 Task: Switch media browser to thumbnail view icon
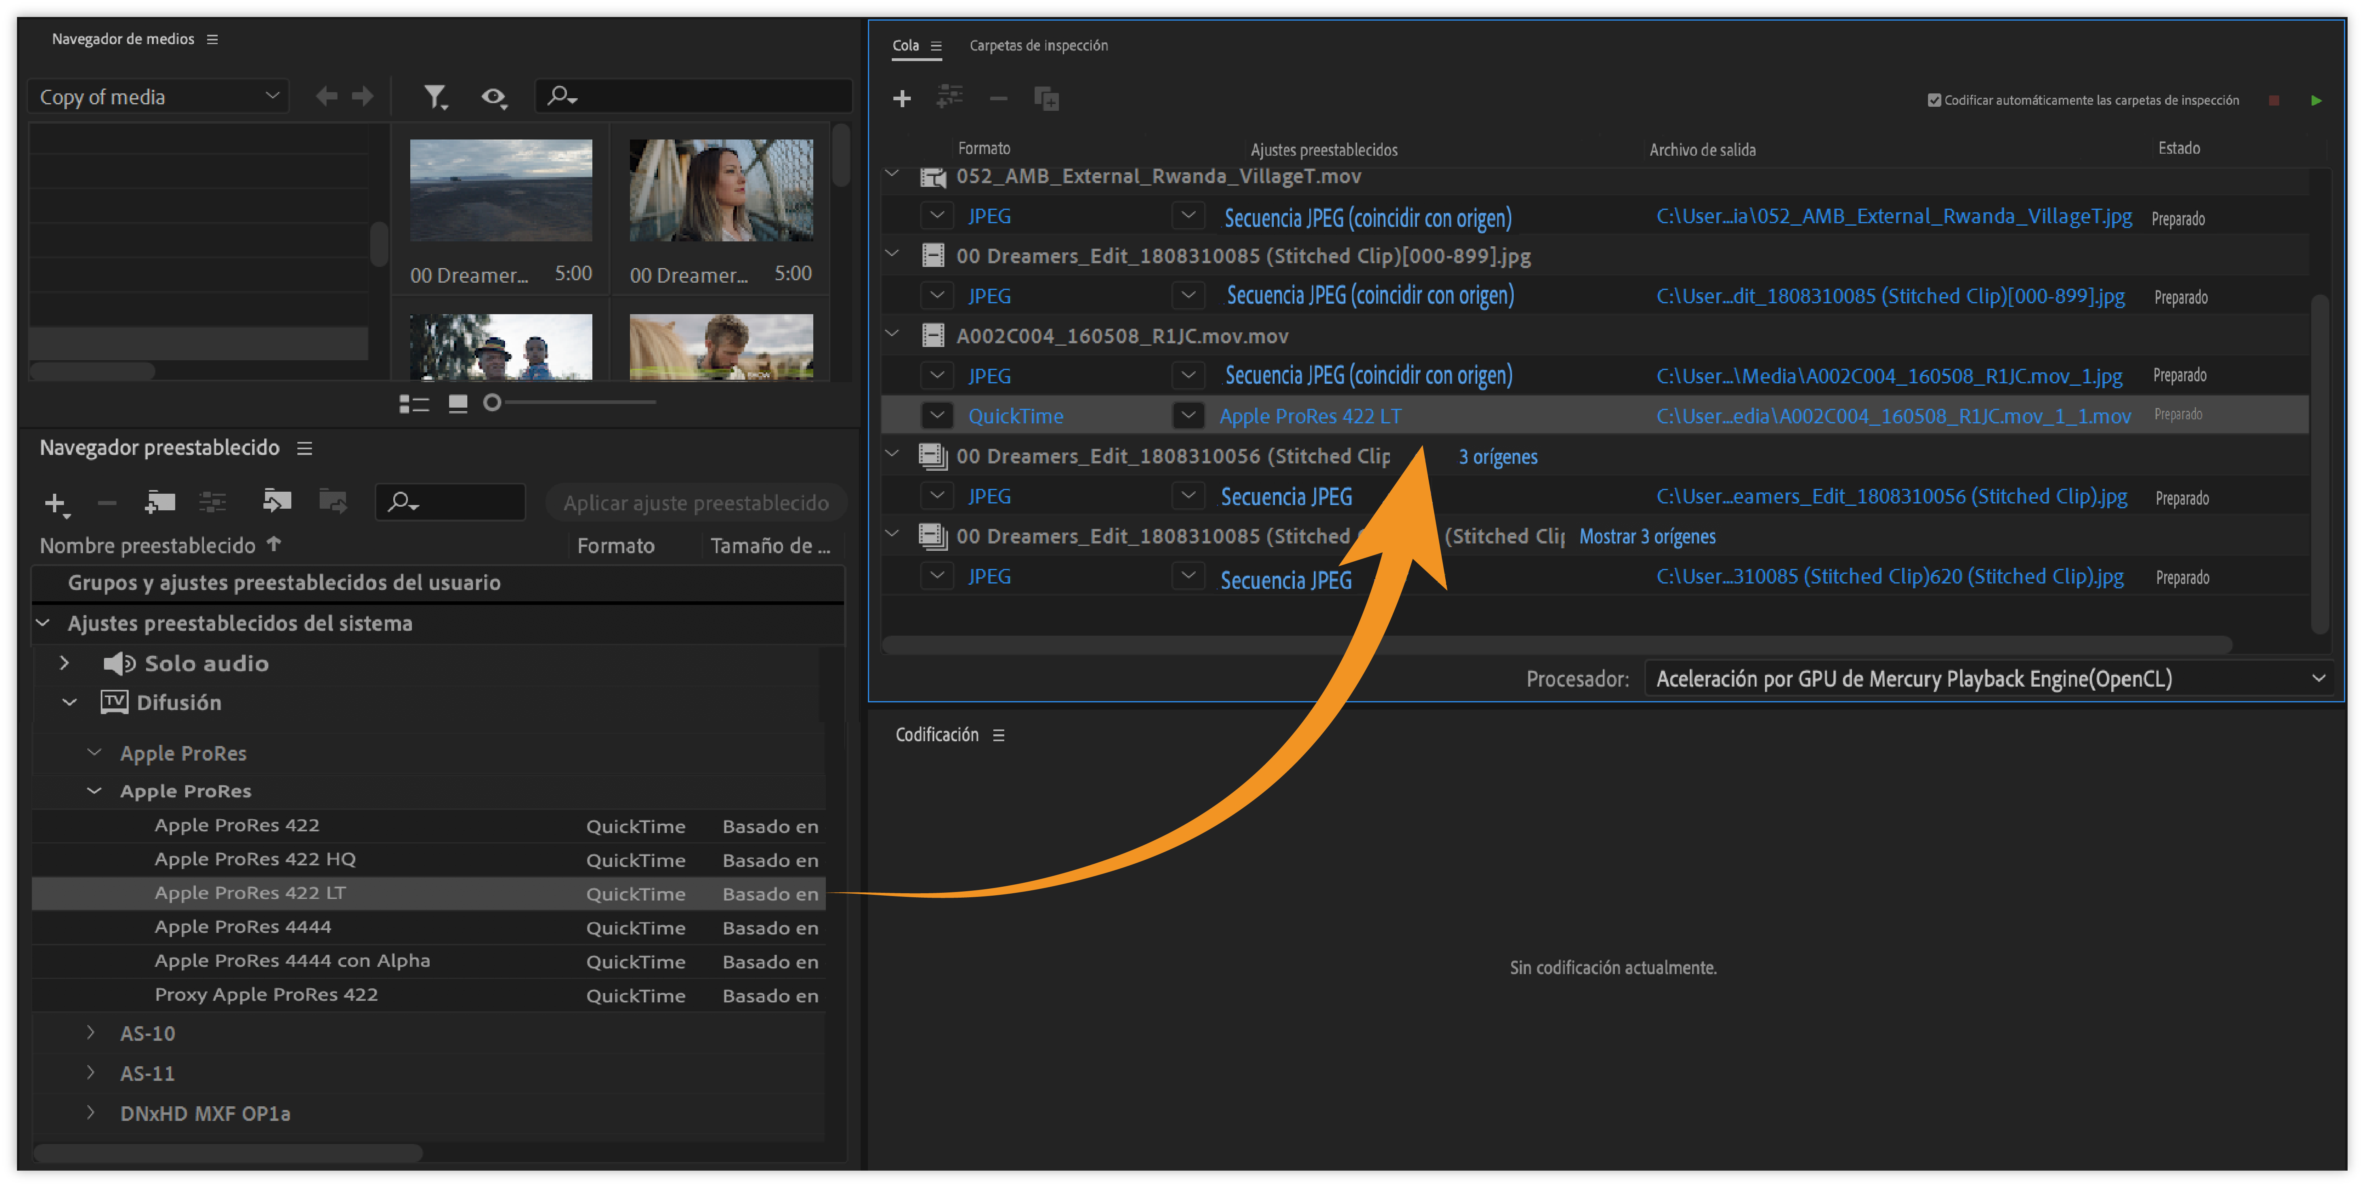458,403
